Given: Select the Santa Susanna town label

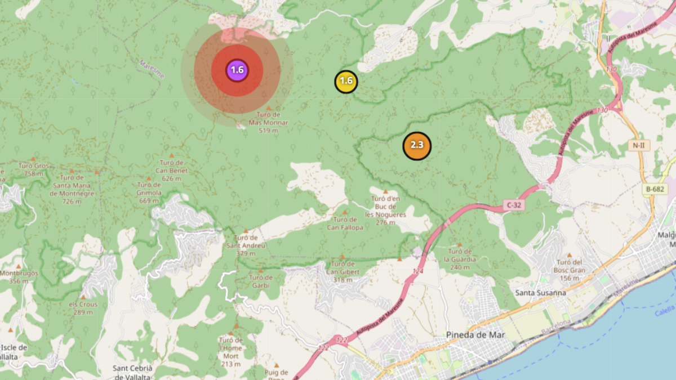Looking at the screenshot, I should coord(541,293).
